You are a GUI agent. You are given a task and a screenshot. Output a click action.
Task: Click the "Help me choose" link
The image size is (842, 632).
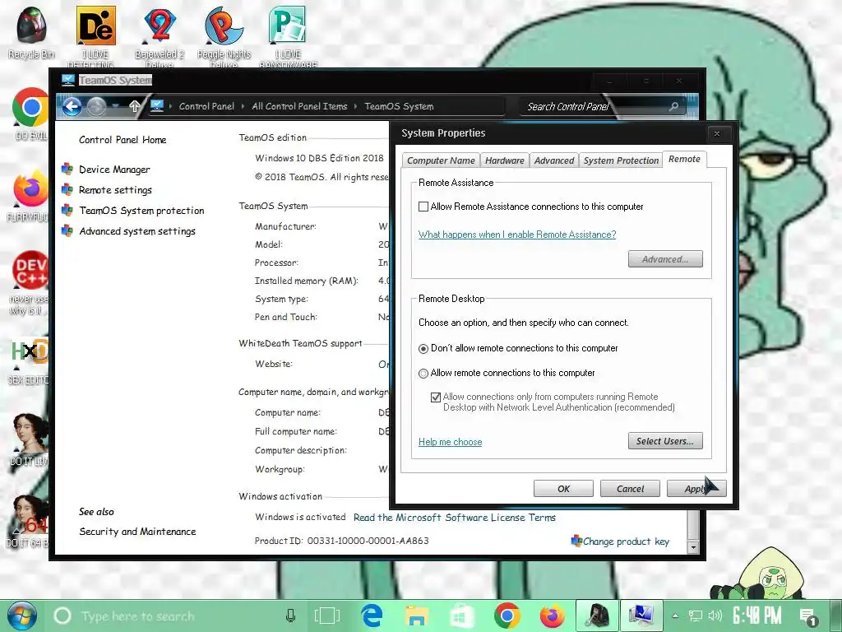point(450,442)
